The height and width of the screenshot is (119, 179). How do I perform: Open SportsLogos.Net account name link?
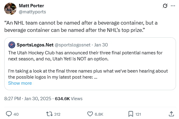[x=35, y=45]
